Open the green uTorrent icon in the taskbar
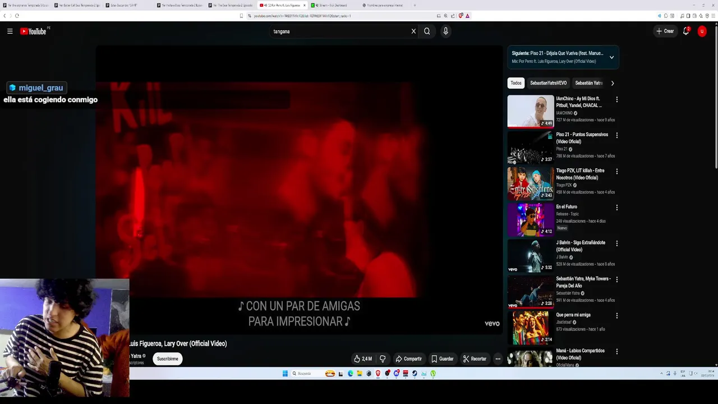Screen dimensions: 718x404 [x=433, y=374]
